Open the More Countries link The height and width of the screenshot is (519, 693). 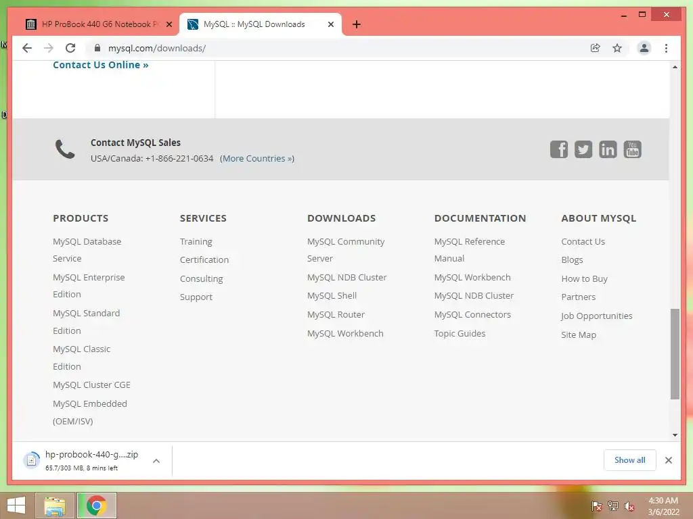point(256,158)
